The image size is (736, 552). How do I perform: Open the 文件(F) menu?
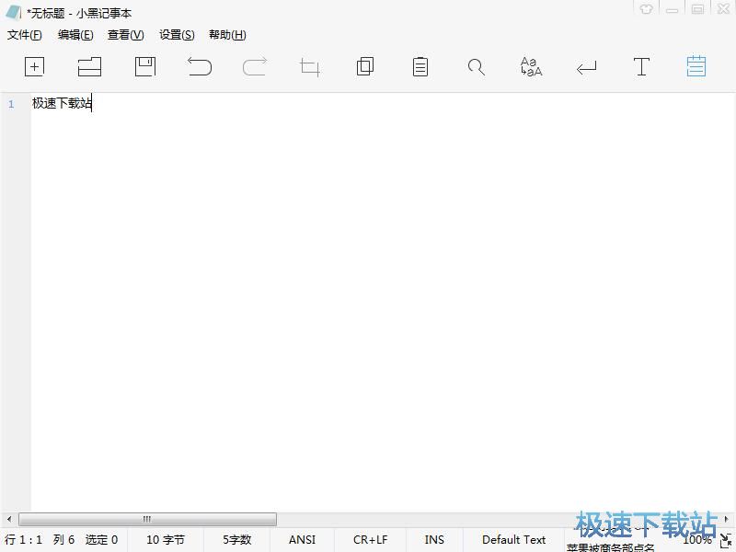[25, 35]
